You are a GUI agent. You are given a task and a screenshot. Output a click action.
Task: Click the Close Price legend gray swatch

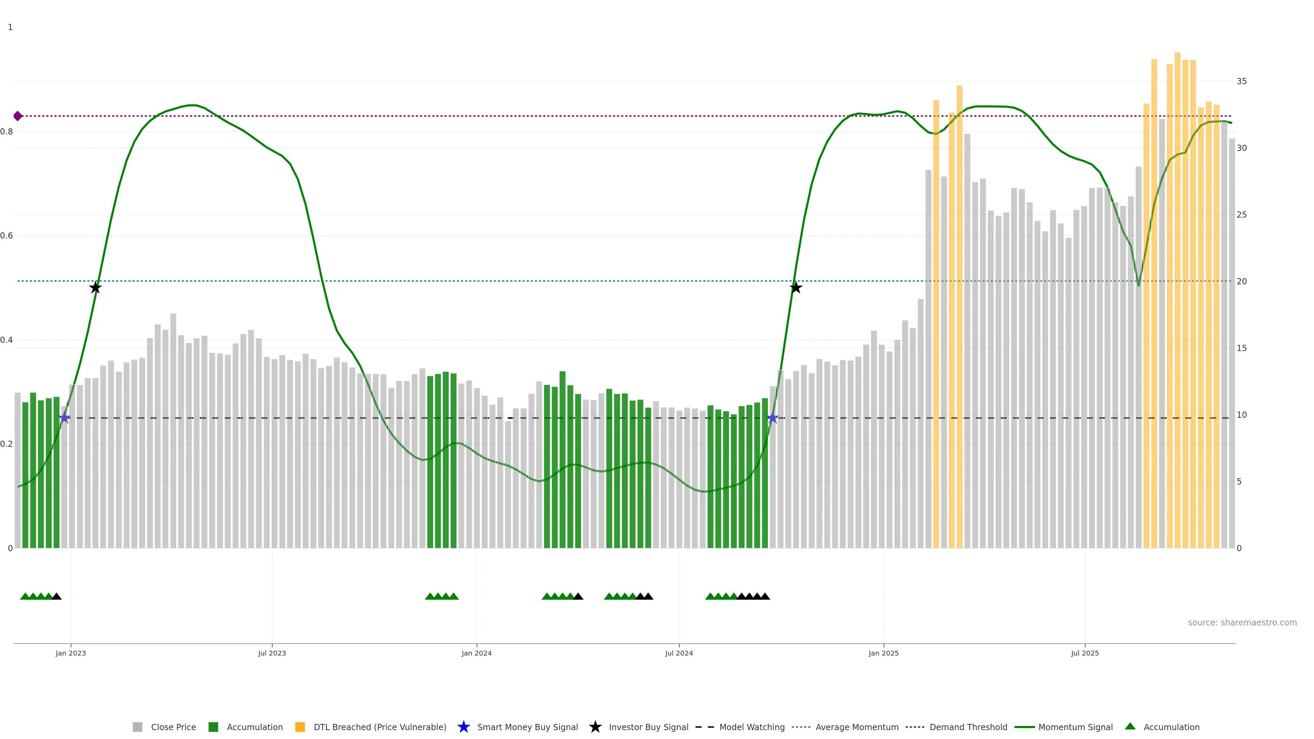[137, 727]
